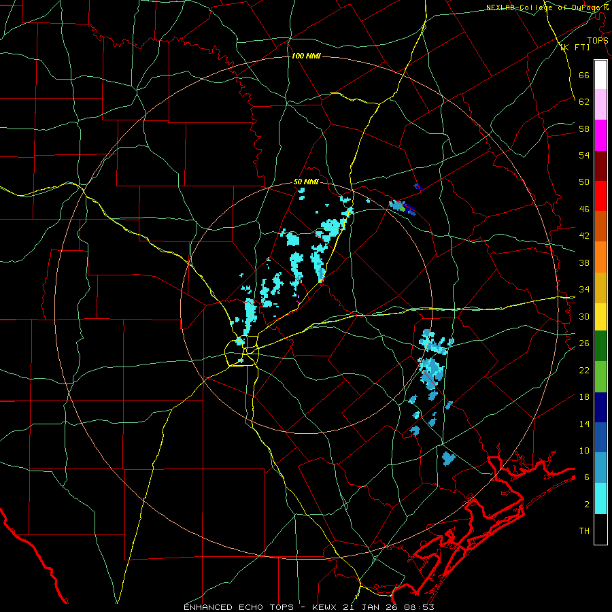Choose the navy blue legend swatch
612x612 pixels.
coord(600,407)
